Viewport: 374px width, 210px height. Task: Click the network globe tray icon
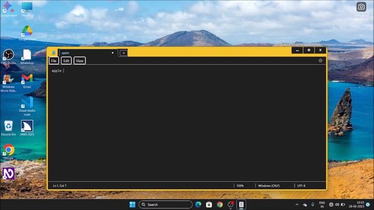click(x=331, y=205)
